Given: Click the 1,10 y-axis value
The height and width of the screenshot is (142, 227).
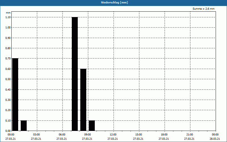Looking at the screenshot, I should 8,17.
